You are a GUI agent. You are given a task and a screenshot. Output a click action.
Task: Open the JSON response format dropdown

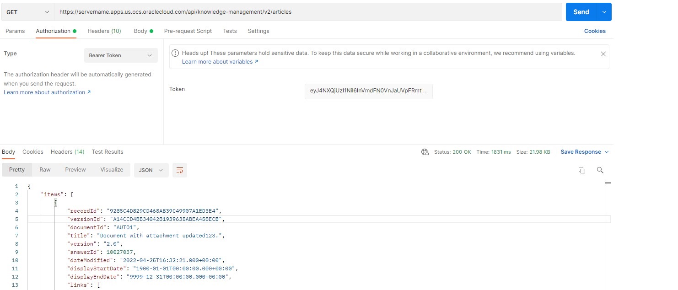pyautogui.click(x=151, y=170)
